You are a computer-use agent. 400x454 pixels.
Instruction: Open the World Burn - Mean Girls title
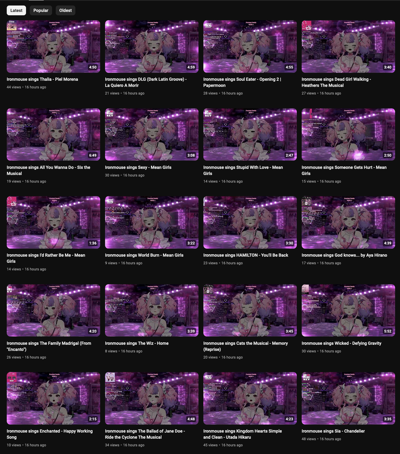coord(144,255)
